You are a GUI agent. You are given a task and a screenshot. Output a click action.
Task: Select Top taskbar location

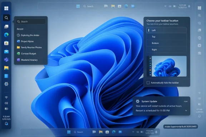pos(166,37)
